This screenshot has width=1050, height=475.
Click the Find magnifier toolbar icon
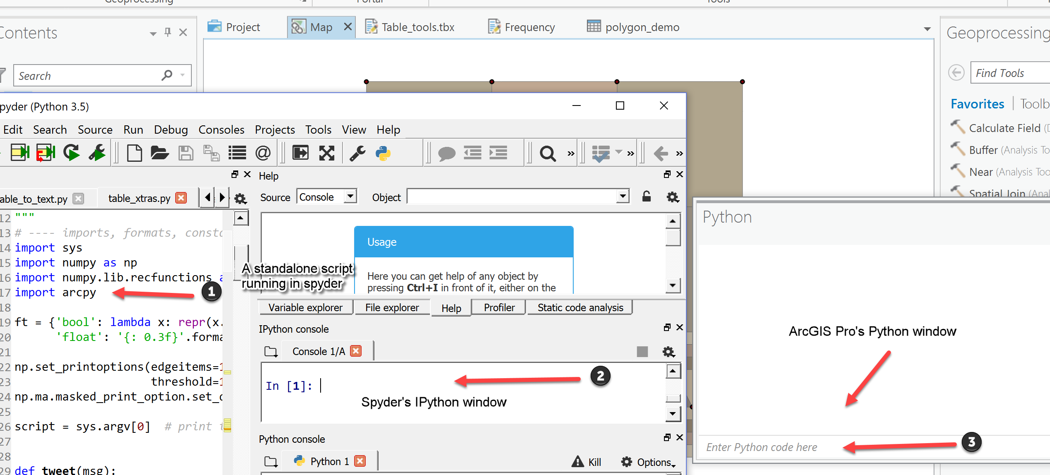547,154
